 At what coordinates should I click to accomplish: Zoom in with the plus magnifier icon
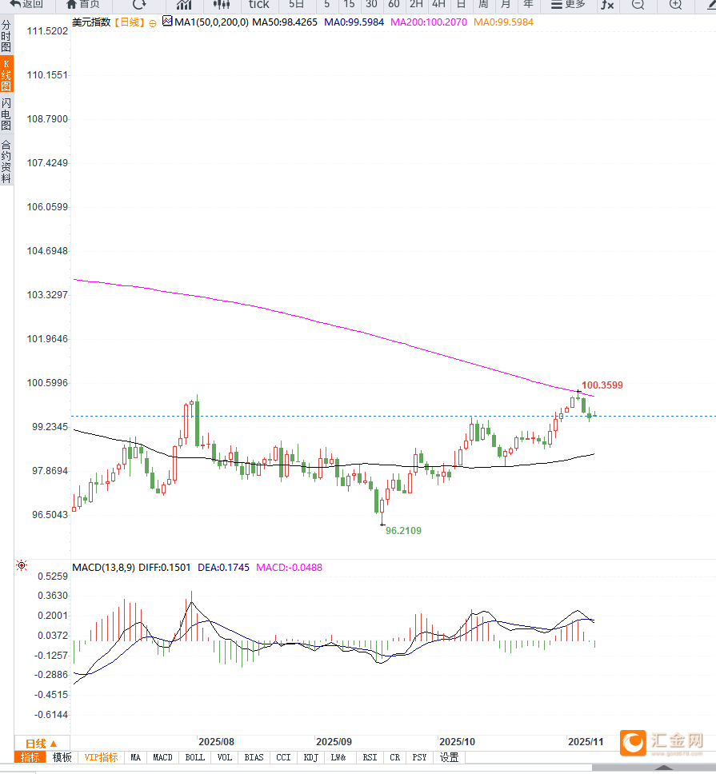point(675,5)
